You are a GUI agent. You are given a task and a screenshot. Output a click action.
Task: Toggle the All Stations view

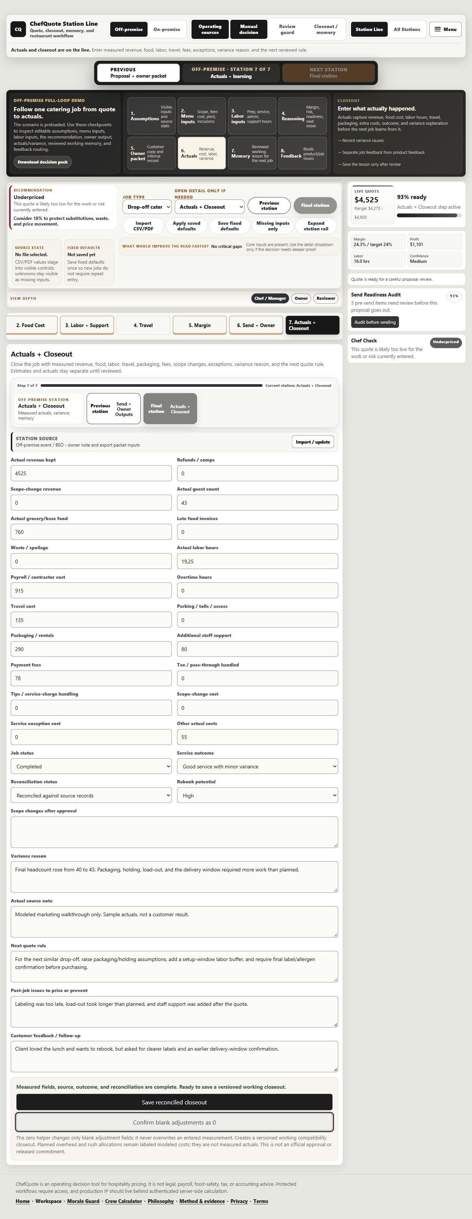click(407, 29)
